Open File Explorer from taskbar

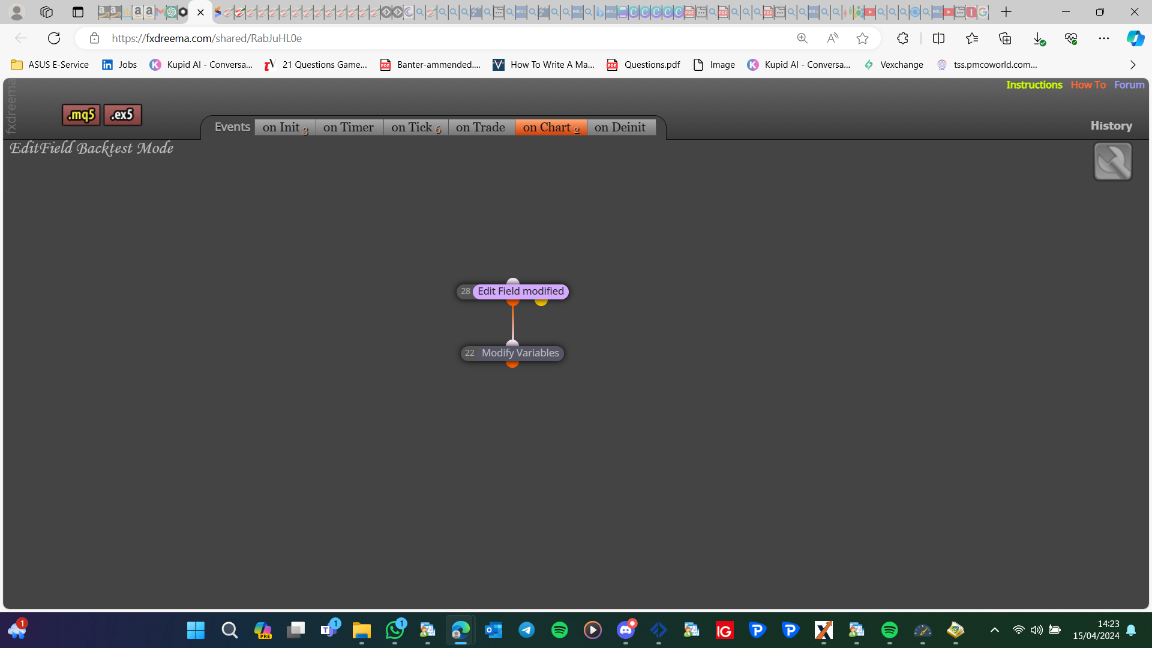pos(361,630)
